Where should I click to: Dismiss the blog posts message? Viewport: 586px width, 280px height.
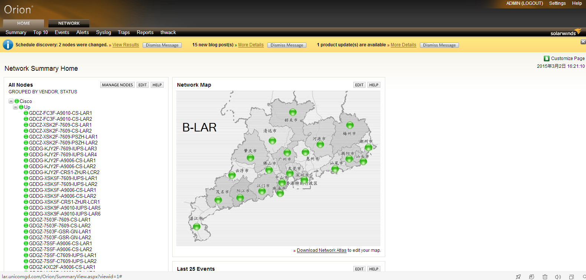coord(287,45)
